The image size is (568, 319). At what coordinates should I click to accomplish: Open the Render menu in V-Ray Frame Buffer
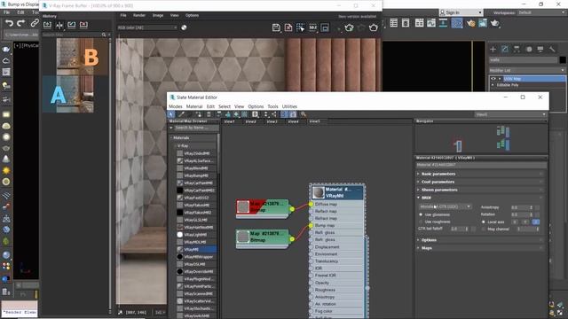point(139,16)
